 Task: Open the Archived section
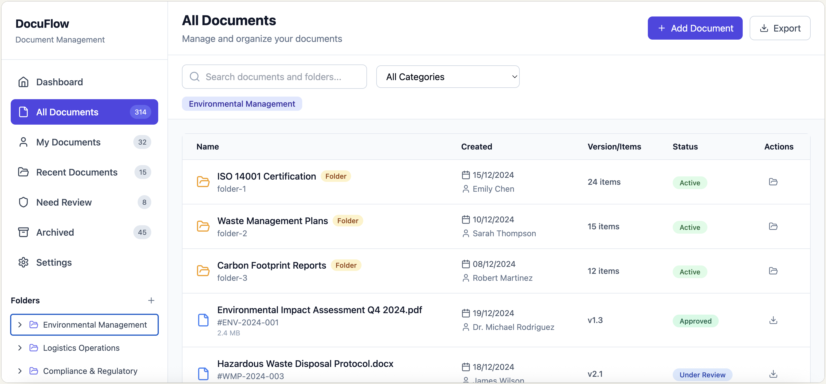pyautogui.click(x=55, y=232)
